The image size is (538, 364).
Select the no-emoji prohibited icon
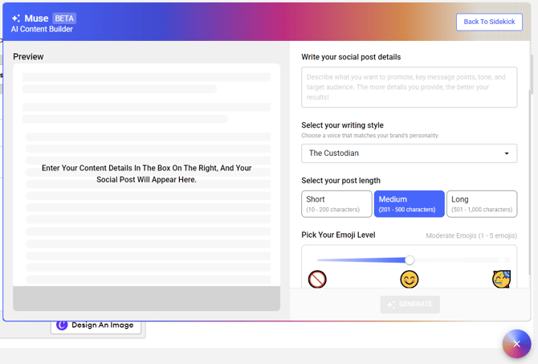(317, 279)
